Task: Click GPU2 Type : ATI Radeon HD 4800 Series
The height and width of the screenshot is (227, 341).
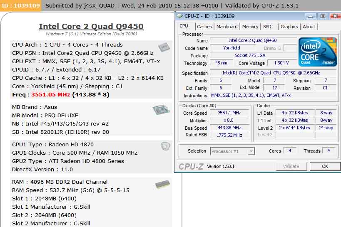Action: (x=68, y=161)
